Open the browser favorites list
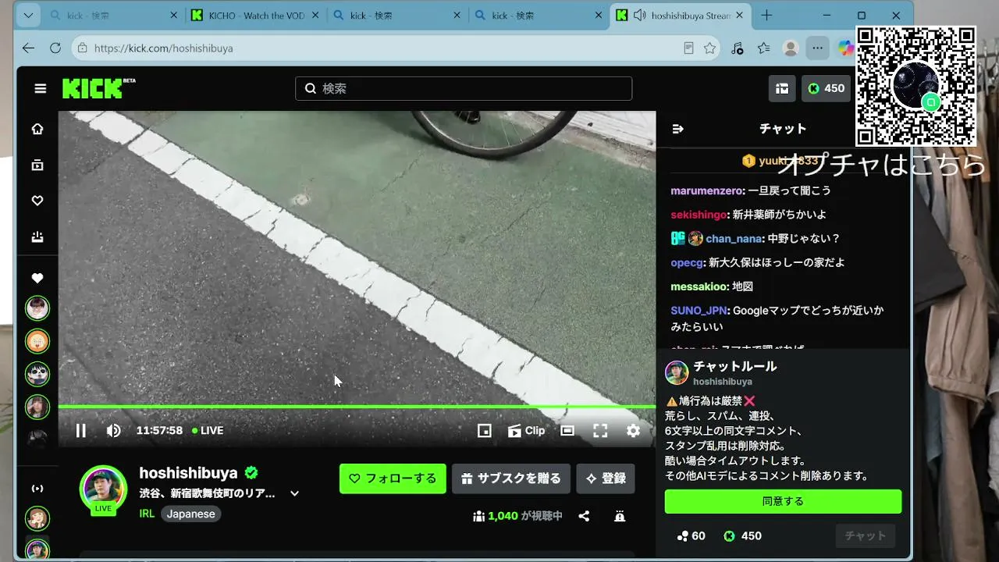 764,48
